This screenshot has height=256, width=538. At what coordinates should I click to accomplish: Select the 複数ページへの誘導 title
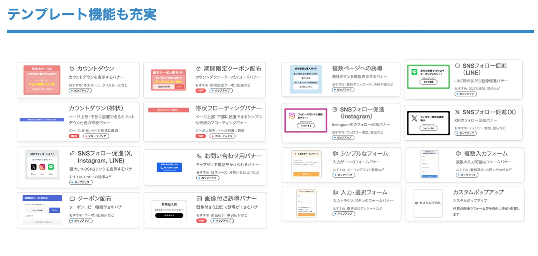(357, 68)
